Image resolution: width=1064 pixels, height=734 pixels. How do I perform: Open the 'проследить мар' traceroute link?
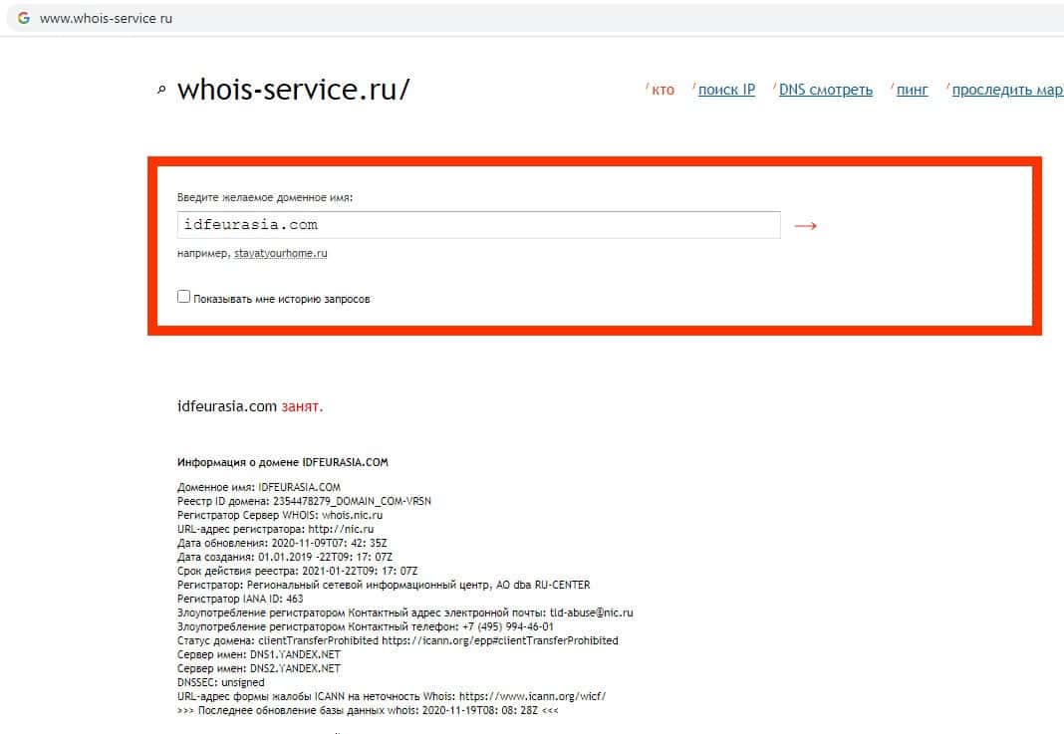click(1007, 90)
